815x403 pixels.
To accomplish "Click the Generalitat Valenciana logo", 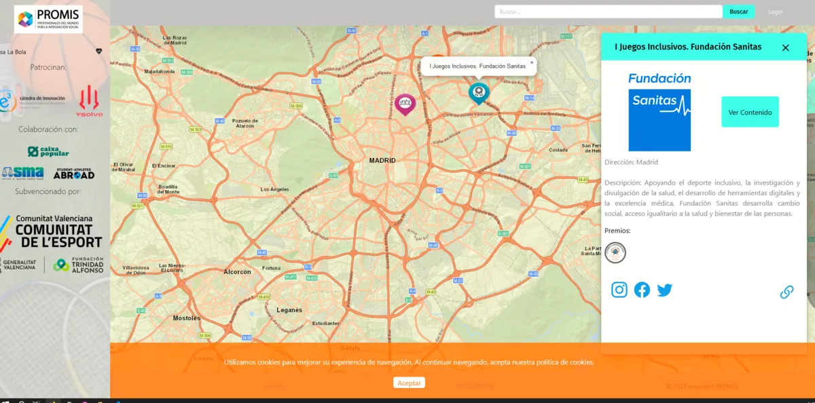I will tap(18, 265).
